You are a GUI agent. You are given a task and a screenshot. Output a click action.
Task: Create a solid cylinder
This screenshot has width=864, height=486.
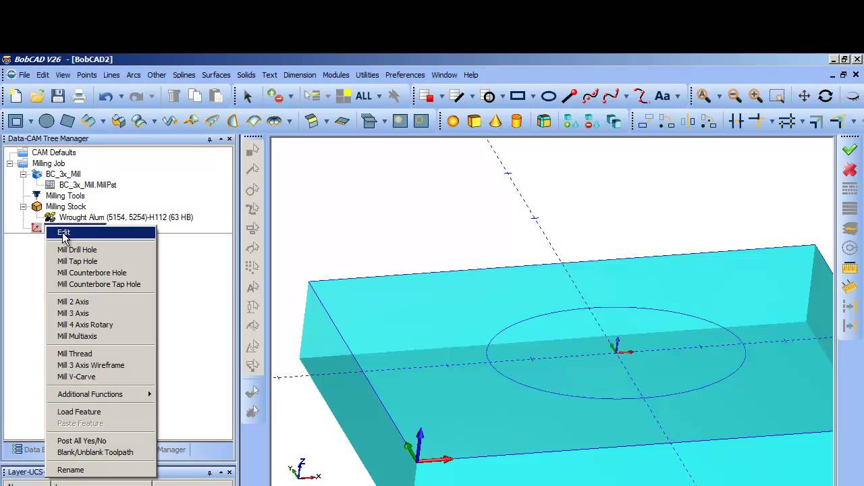point(516,122)
